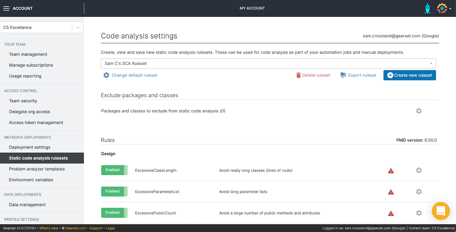Select Problem analyzer templates menu item
This screenshot has height=232, width=456.
click(37, 169)
